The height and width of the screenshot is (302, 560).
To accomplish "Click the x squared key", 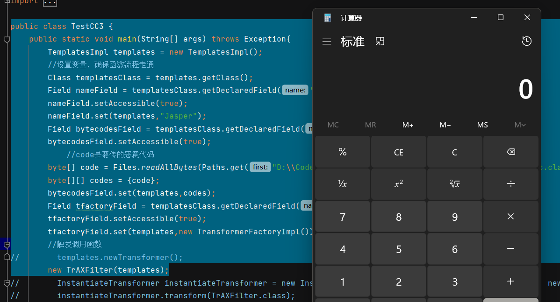I will 399,183.
